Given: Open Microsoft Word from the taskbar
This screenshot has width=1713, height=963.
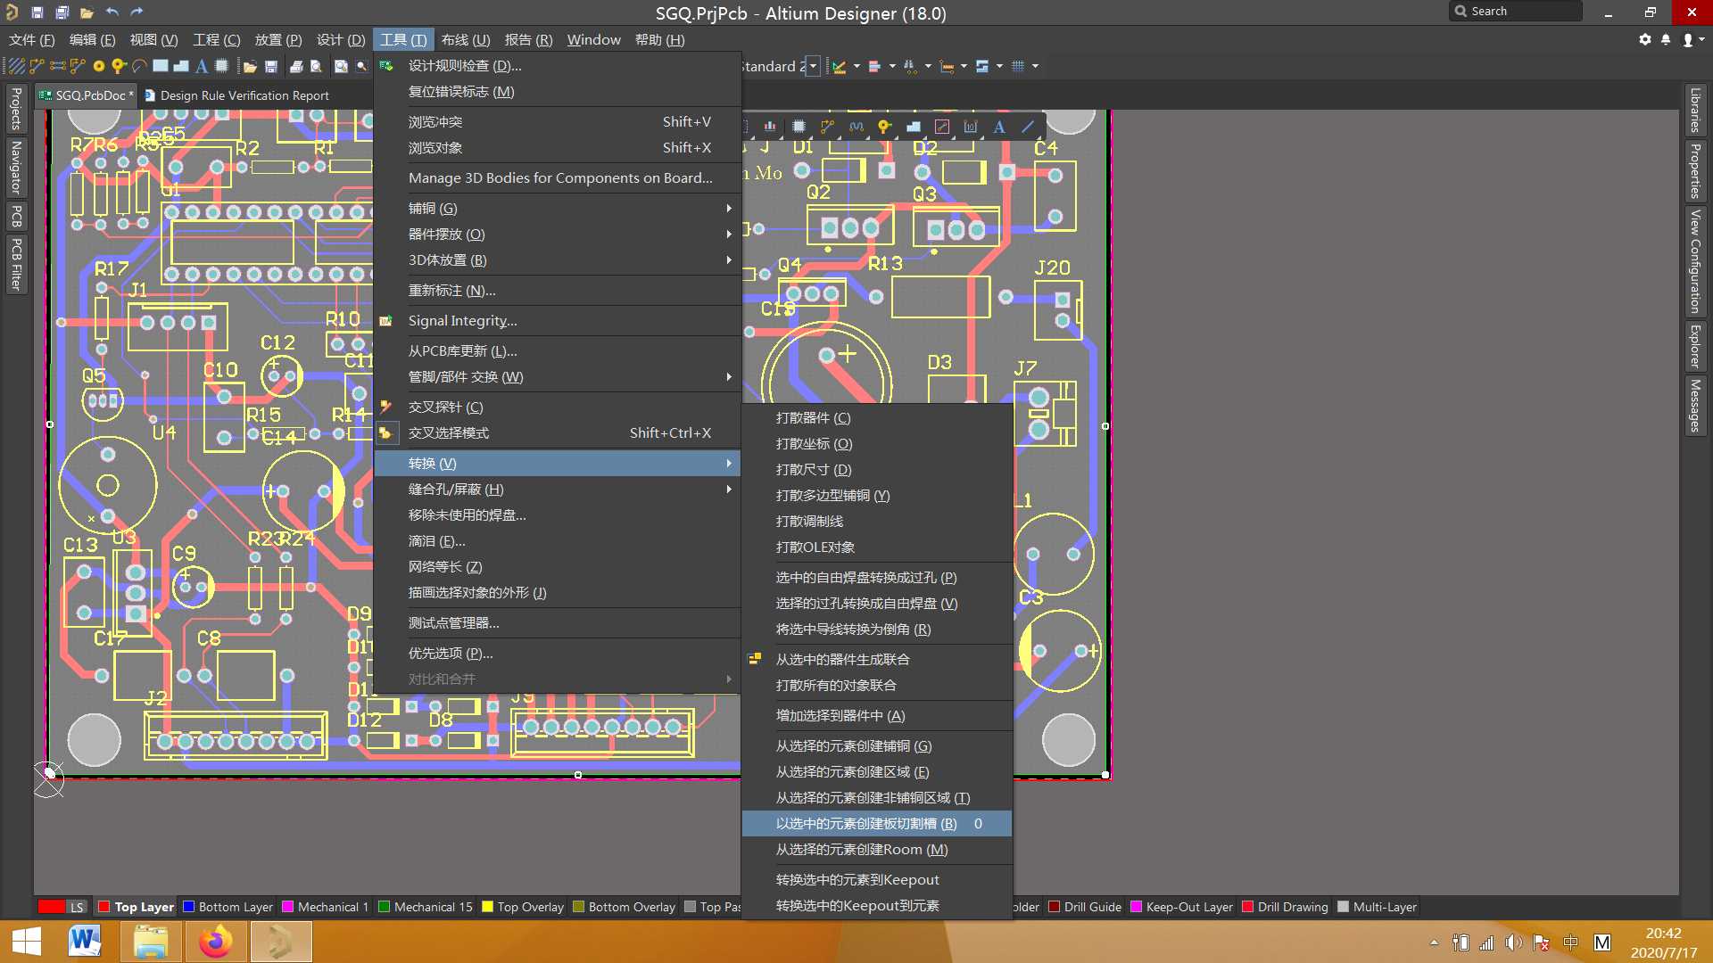Looking at the screenshot, I should click(85, 942).
